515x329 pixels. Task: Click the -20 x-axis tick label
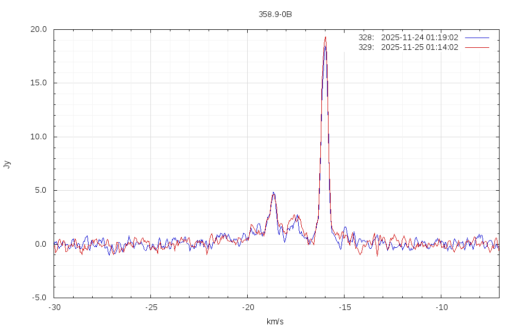click(247, 307)
